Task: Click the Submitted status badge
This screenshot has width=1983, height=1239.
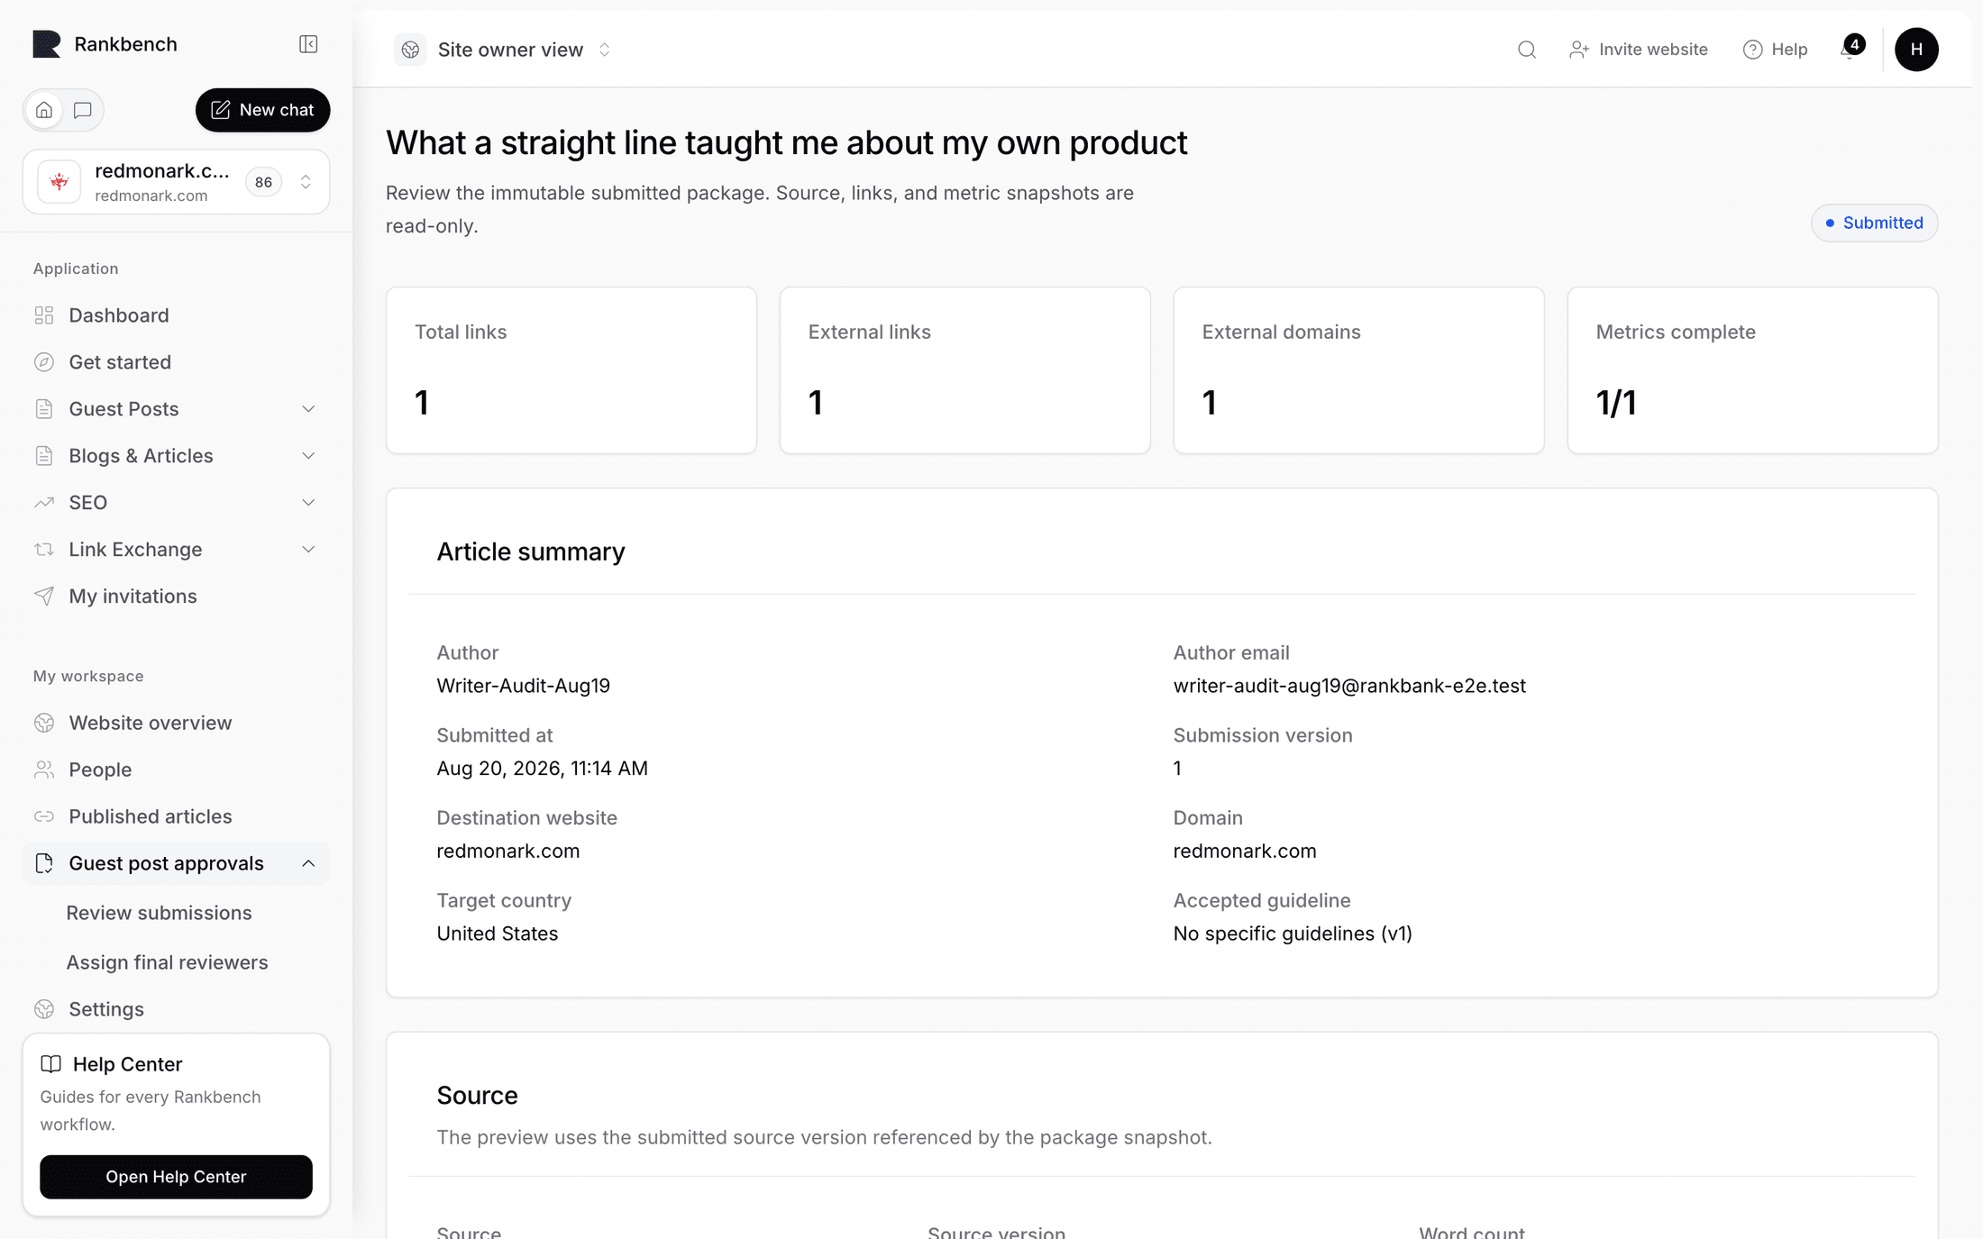Action: tap(1874, 223)
